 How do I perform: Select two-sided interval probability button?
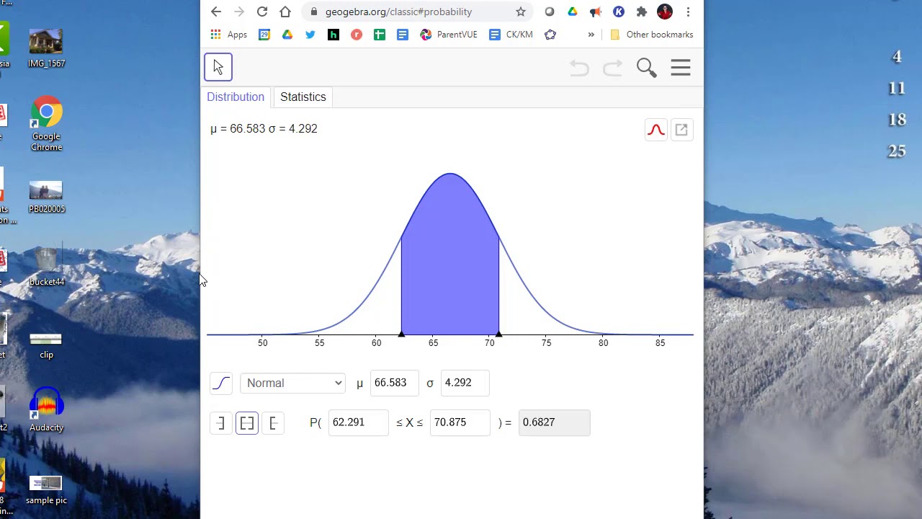pyautogui.click(x=247, y=423)
